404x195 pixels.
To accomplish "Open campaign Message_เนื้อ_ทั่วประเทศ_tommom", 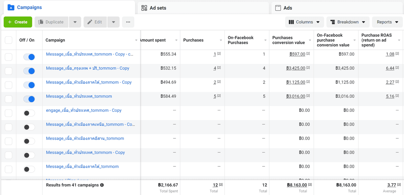I will click(x=79, y=96).
